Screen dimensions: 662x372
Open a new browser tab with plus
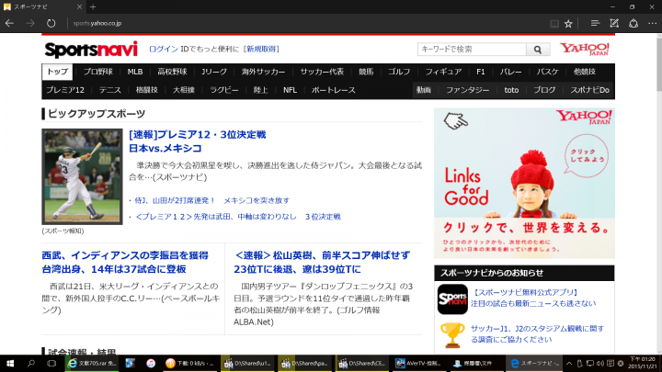pos(93,6)
